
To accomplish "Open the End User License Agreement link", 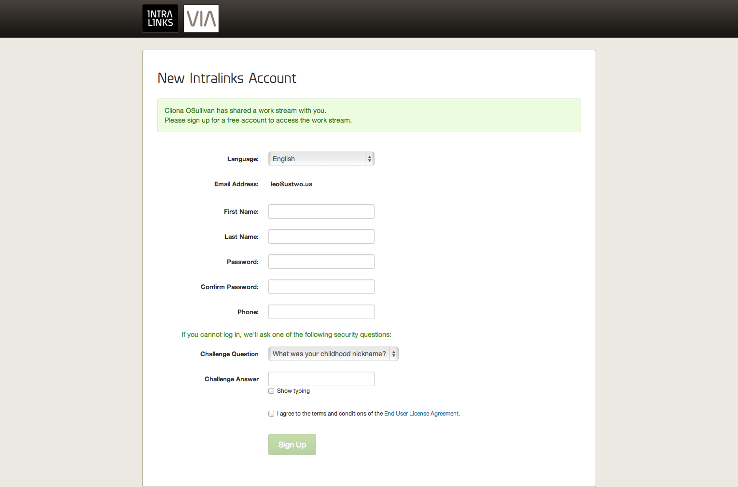I will tap(421, 414).
